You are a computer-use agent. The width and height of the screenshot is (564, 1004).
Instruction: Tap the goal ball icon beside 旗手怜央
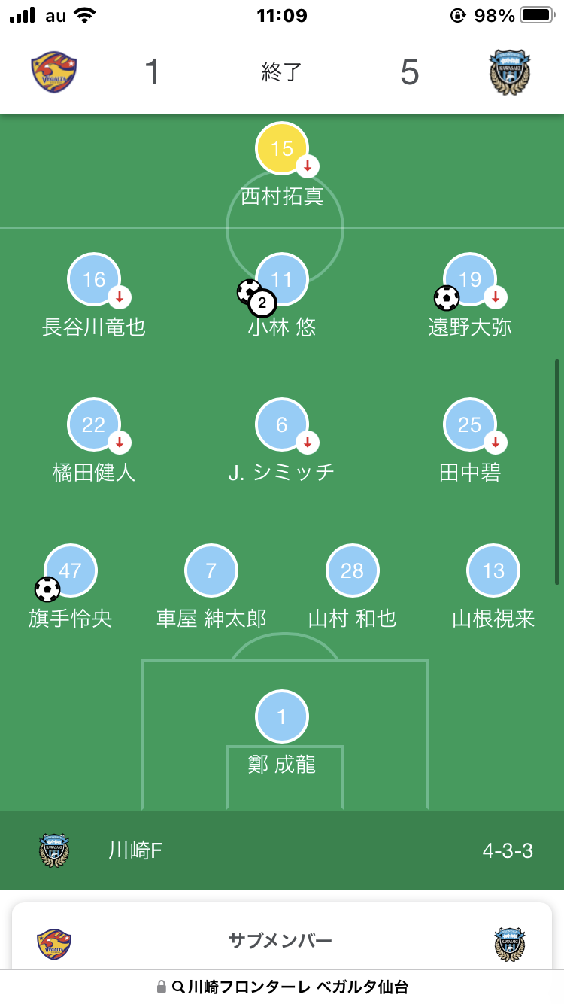coord(47,589)
